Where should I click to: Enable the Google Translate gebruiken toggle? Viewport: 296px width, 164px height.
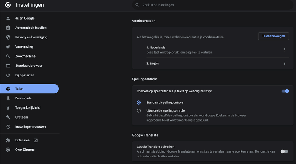point(284,151)
